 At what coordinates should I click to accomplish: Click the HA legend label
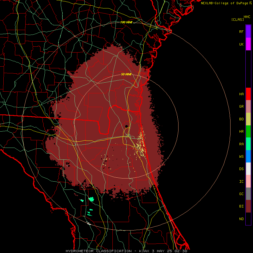pos(241,94)
